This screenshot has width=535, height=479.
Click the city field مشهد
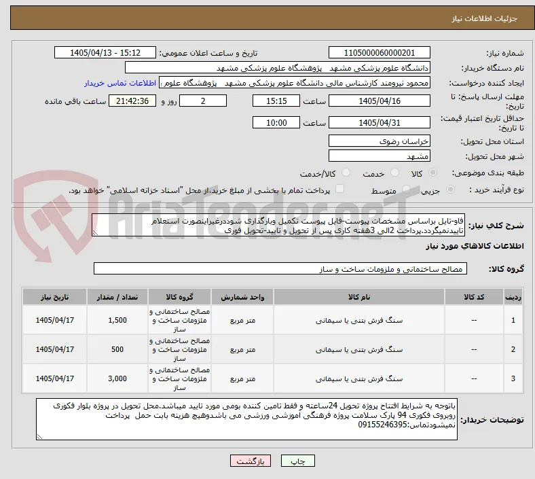tap(379, 156)
